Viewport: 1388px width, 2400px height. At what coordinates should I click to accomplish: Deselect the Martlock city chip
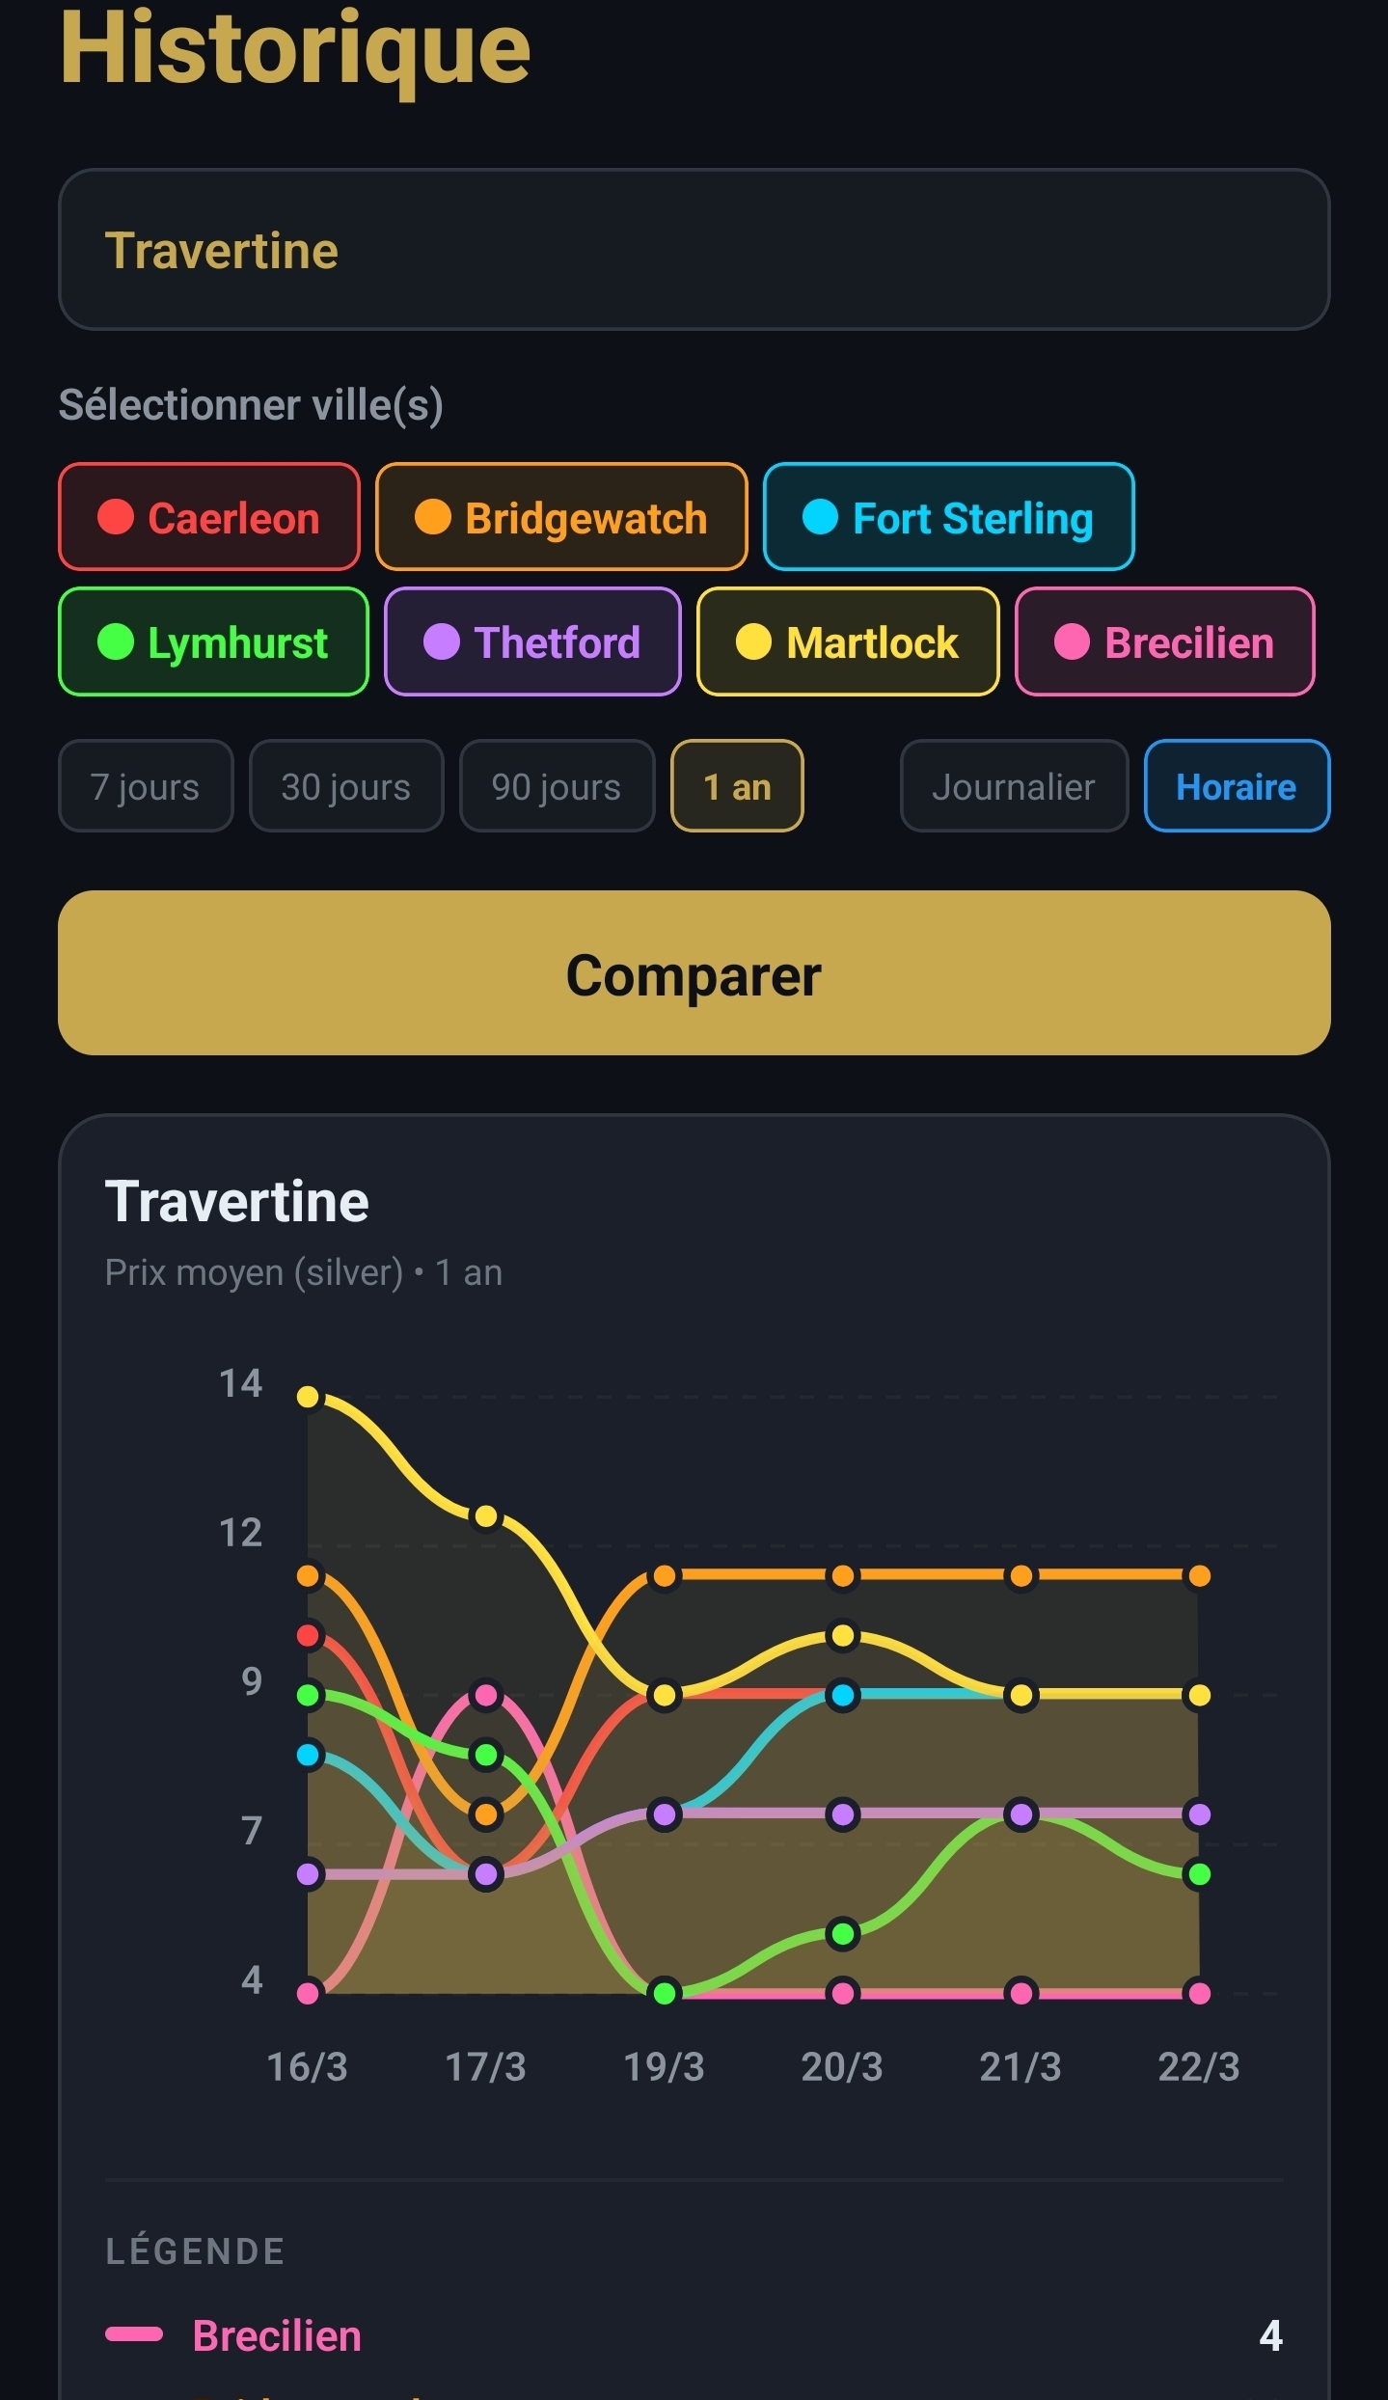tap(847, 642)
